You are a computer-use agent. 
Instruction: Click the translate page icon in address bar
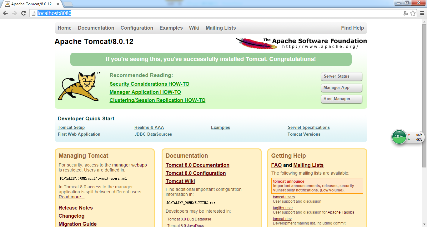click(x=406, y=13)
